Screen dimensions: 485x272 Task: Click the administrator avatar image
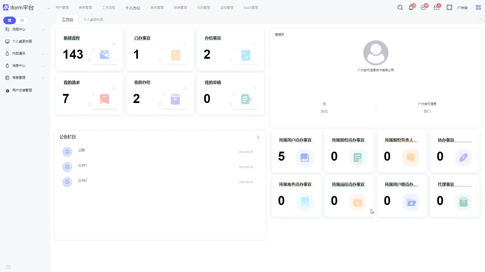coord(376,53)
